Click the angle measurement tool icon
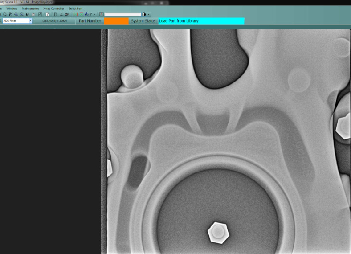 coord(61,14)
